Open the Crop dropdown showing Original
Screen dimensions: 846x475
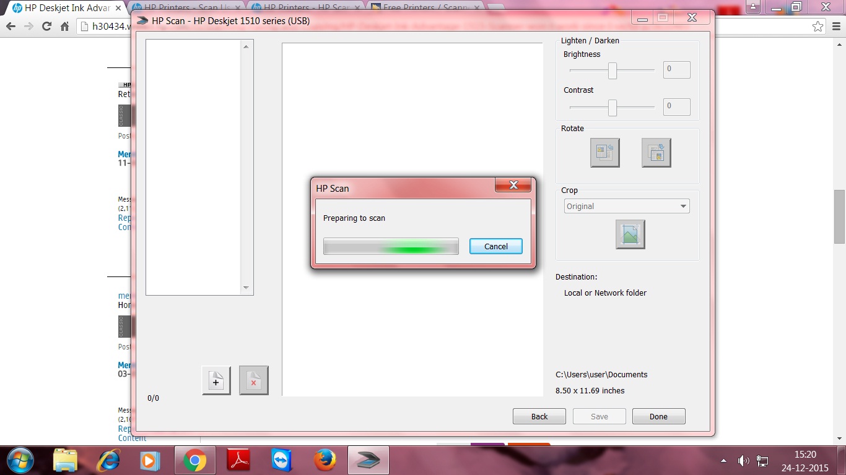click(627, 207)
